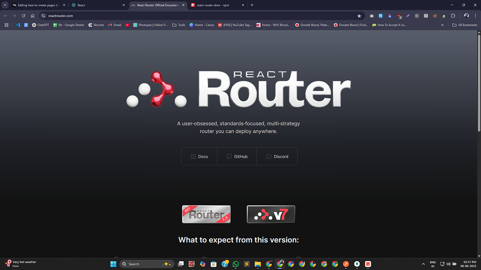Select the React Router Official Documentation tab
This screenshot has width=481, height=270.
tap(158, 5)
